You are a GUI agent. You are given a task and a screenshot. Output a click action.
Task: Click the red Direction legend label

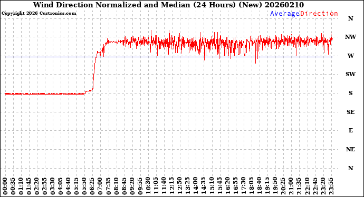[319, 14]
